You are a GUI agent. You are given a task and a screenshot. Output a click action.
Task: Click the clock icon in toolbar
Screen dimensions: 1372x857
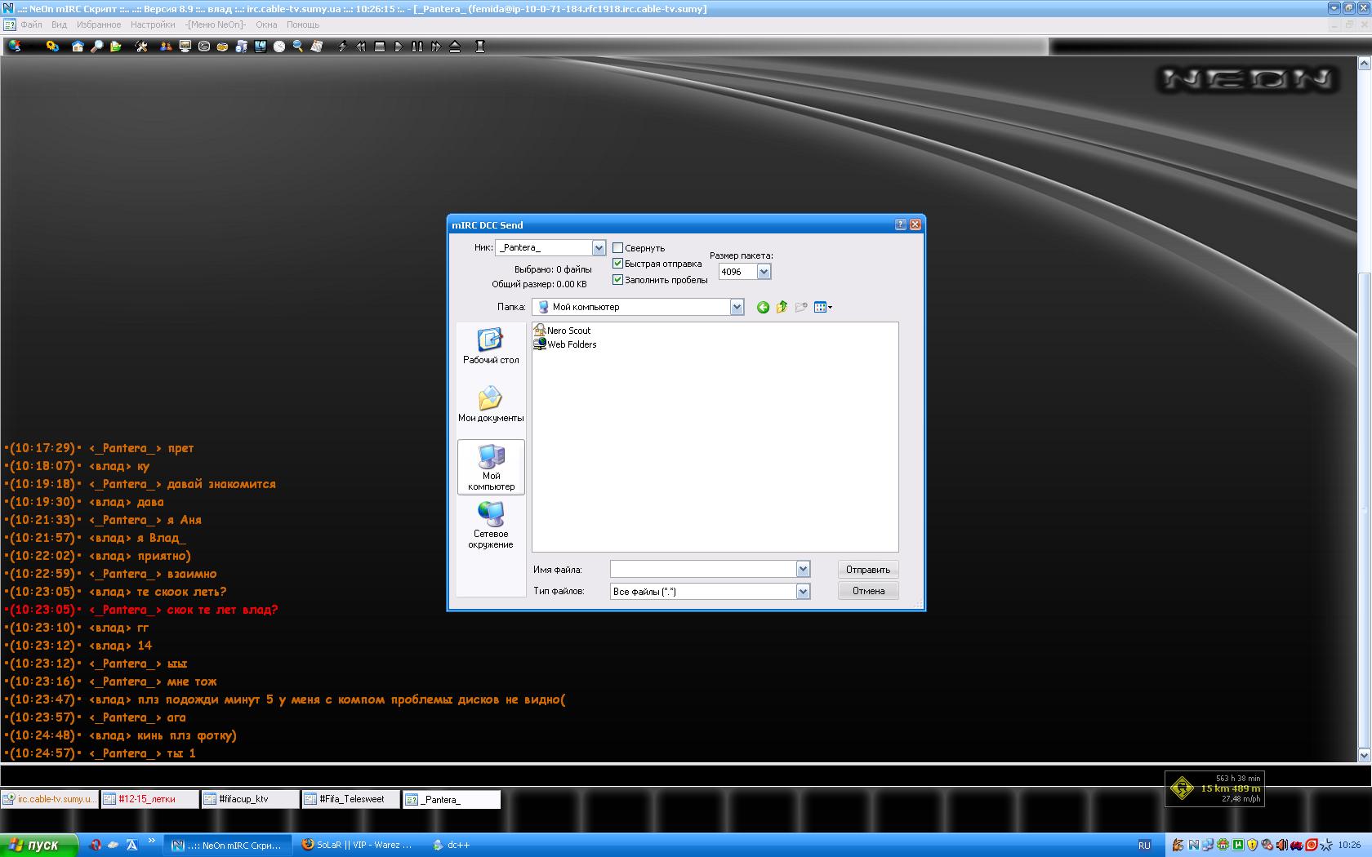[279, 47]
